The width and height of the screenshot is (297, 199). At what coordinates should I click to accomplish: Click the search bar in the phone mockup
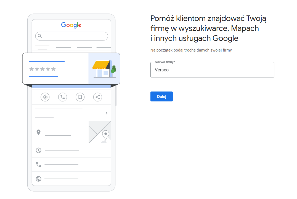pos(71,36)
